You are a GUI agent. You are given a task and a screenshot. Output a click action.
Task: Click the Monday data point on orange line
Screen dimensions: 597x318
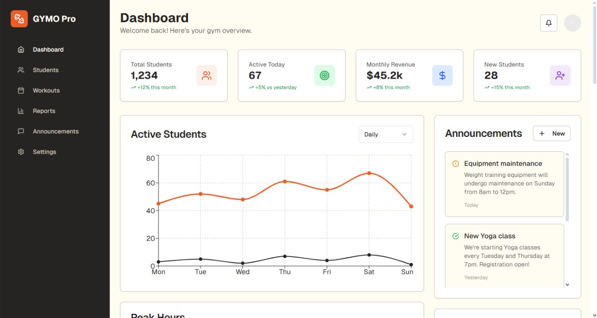(x=159, y=203)
